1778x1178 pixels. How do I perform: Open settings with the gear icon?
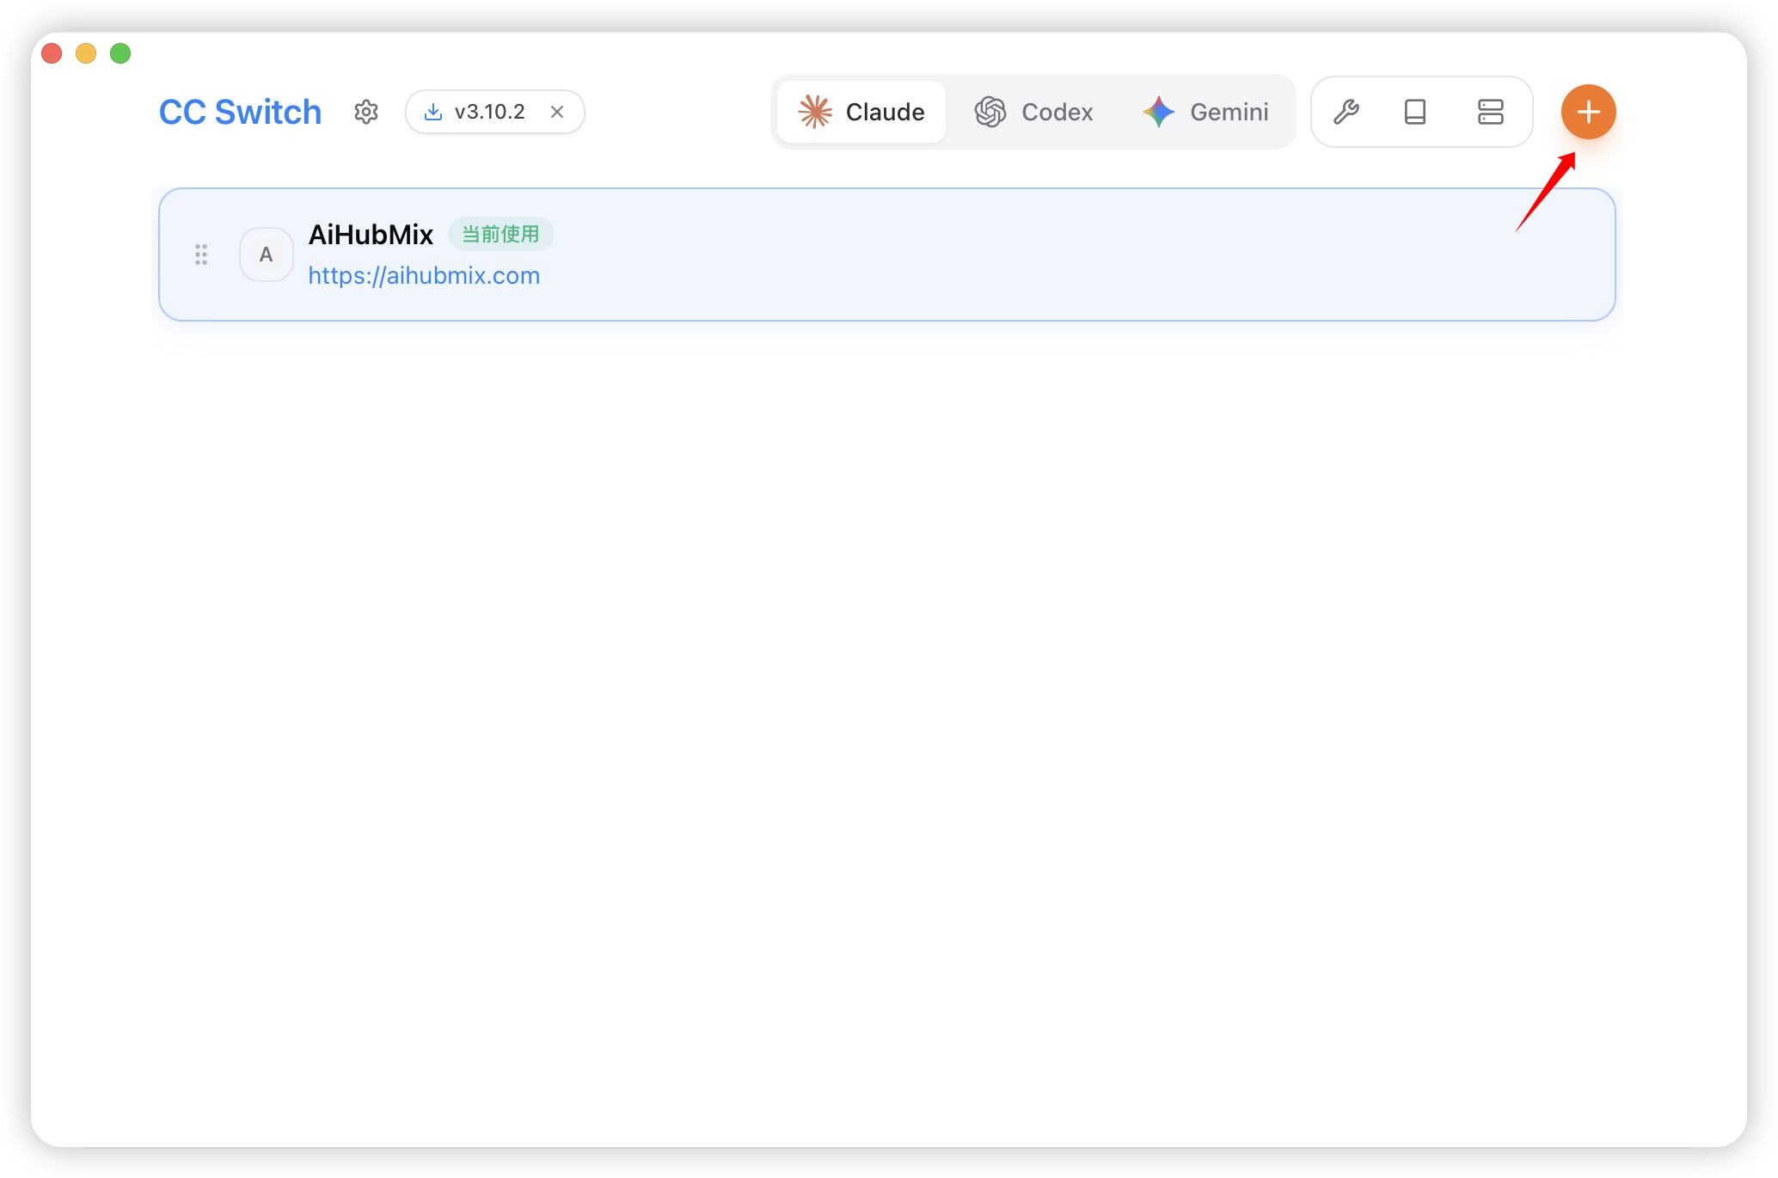366,112
